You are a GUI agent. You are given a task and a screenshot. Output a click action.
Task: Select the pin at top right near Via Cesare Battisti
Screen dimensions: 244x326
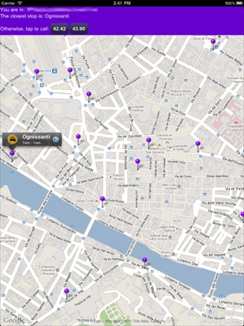click(x=213, y=44)
